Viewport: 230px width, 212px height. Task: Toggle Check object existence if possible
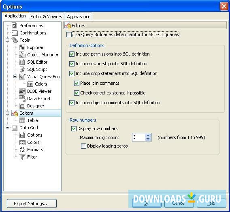(x=77, y=93)
